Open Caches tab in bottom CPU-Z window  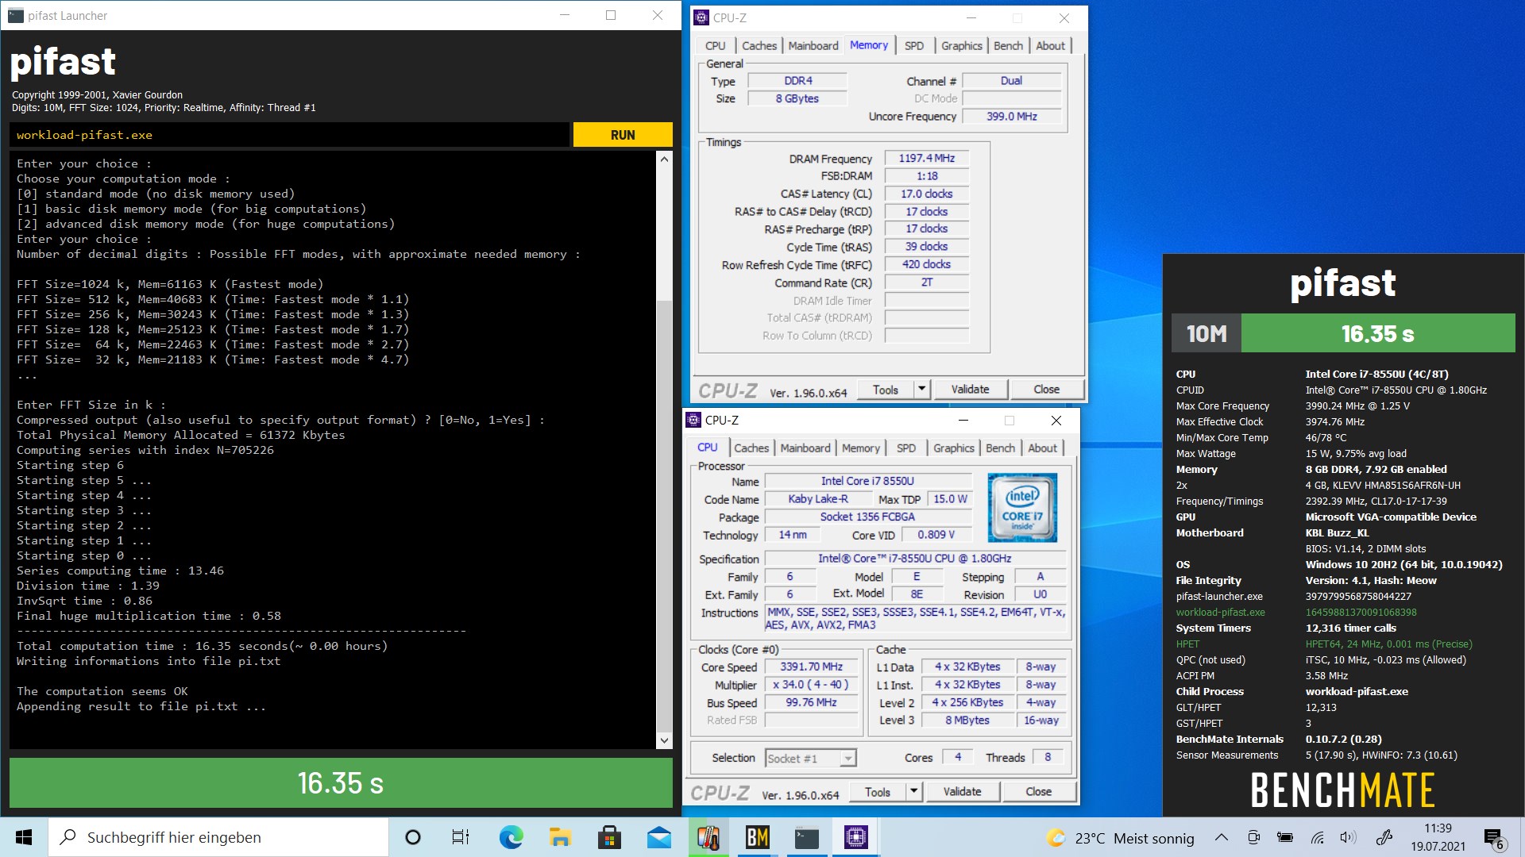pyautogui.click(x=751, y=448)
